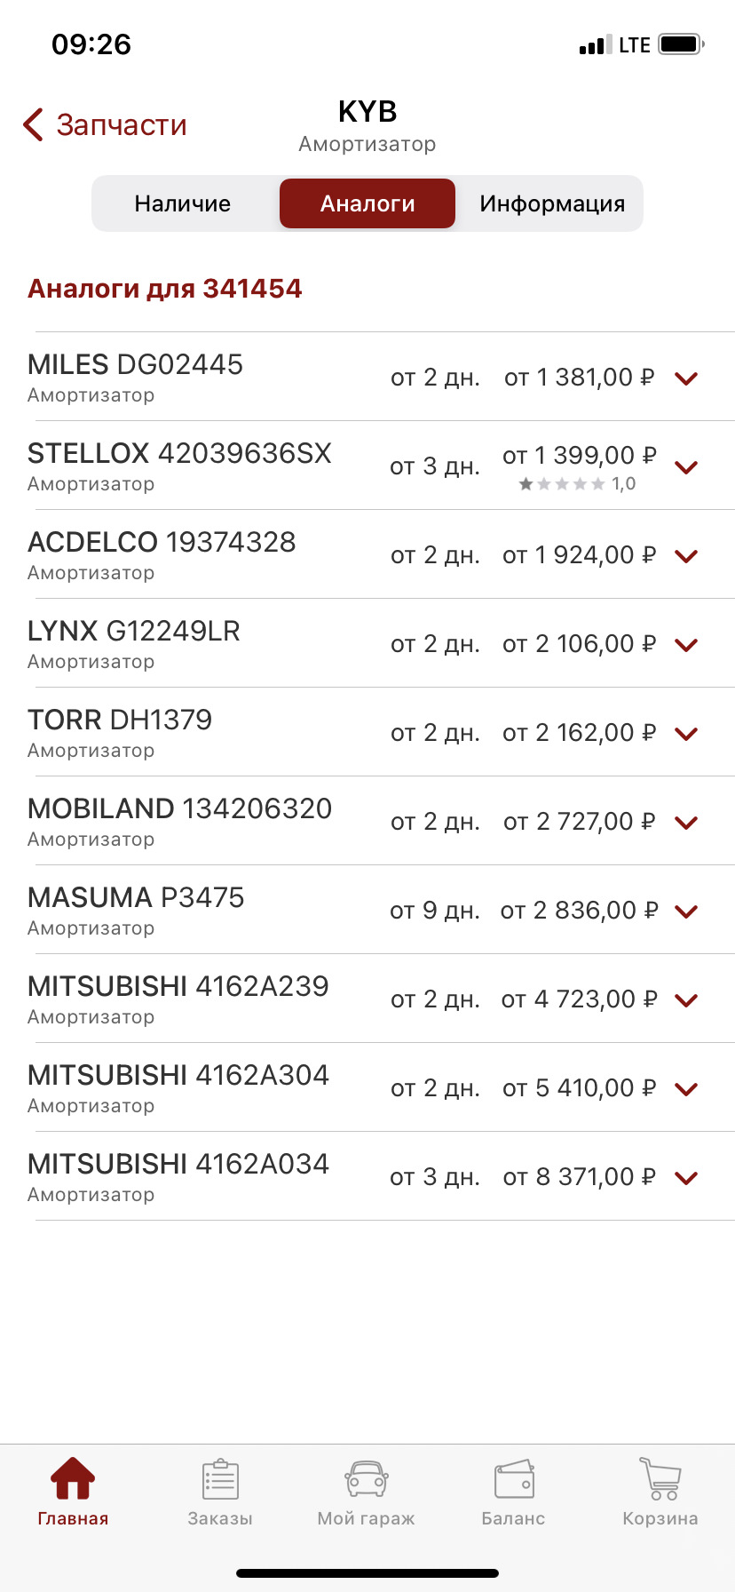This screenshot has height=1592, width=735.
Task: Tap the star rating under STELLOX price
Action: click(x=563, y=484)
